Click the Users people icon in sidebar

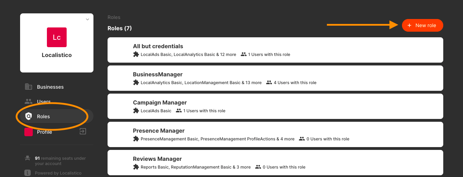(x=29, y=102)
